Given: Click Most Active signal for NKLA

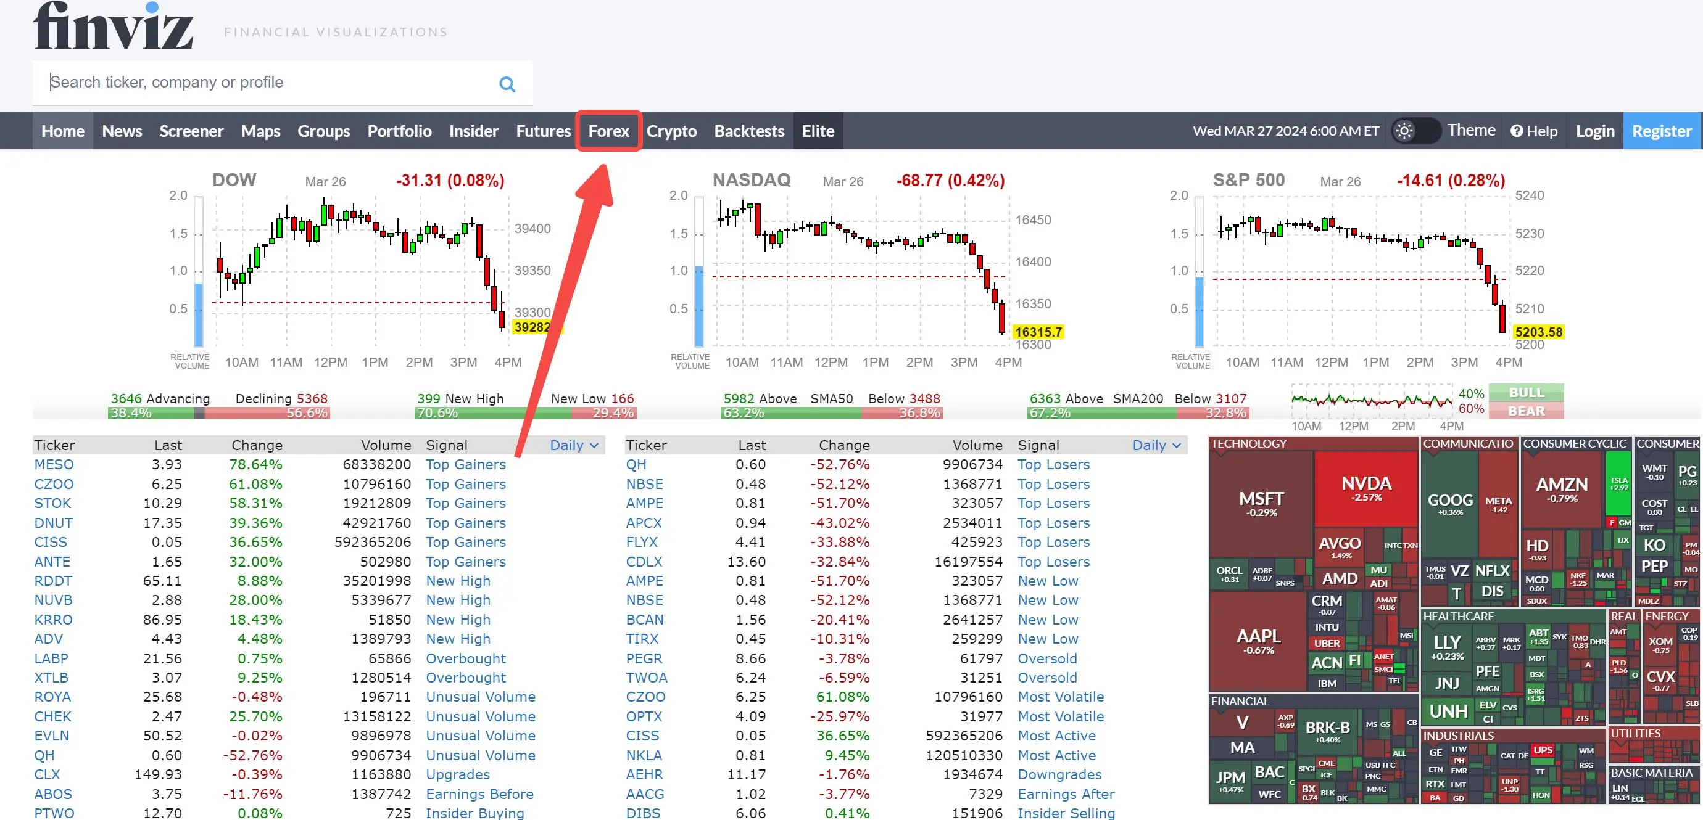Looking at the screenshot, I should [1056, 755].
